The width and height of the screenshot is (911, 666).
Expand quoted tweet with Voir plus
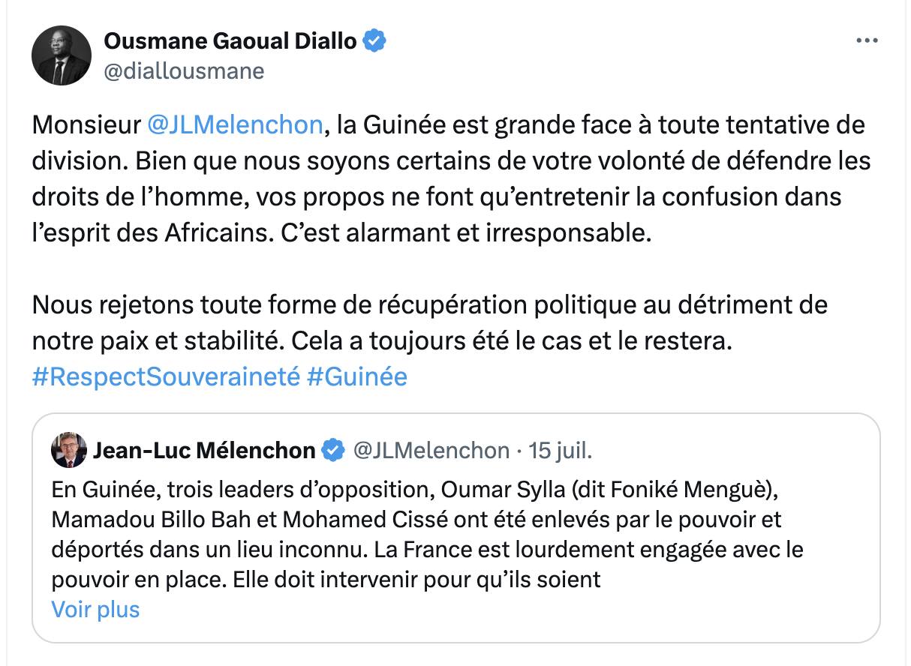(95, 609)
